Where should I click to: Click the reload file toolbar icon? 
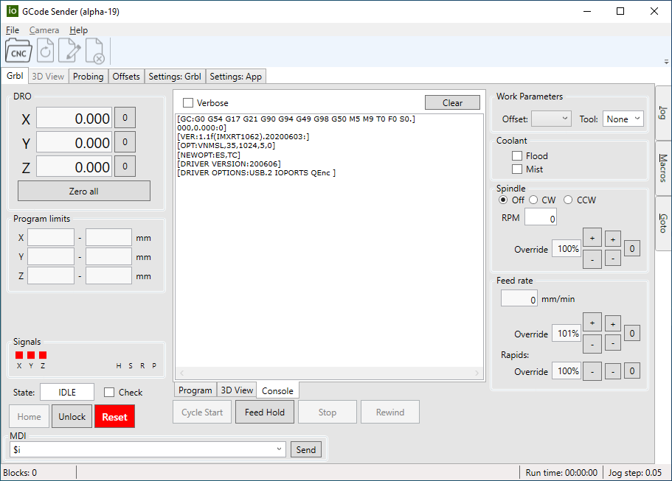45,52
